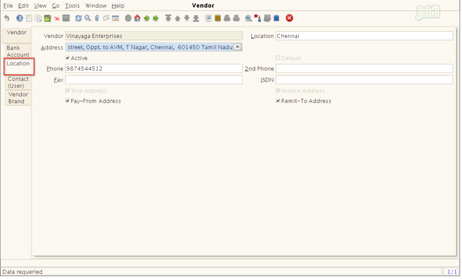Screen dimensions: 462x279
Task: Toggle the Remit-To Address checkbox
Action: click(x=278, y=101)
